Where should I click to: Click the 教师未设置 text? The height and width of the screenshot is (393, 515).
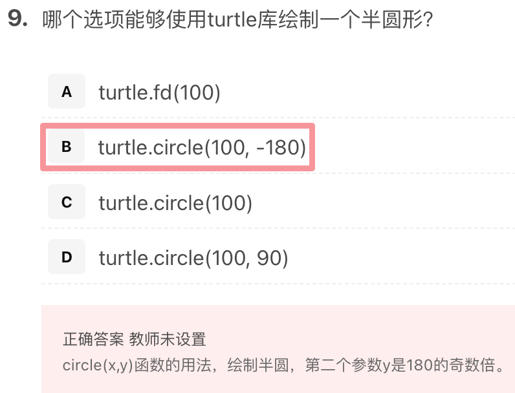tap(168, 339)
